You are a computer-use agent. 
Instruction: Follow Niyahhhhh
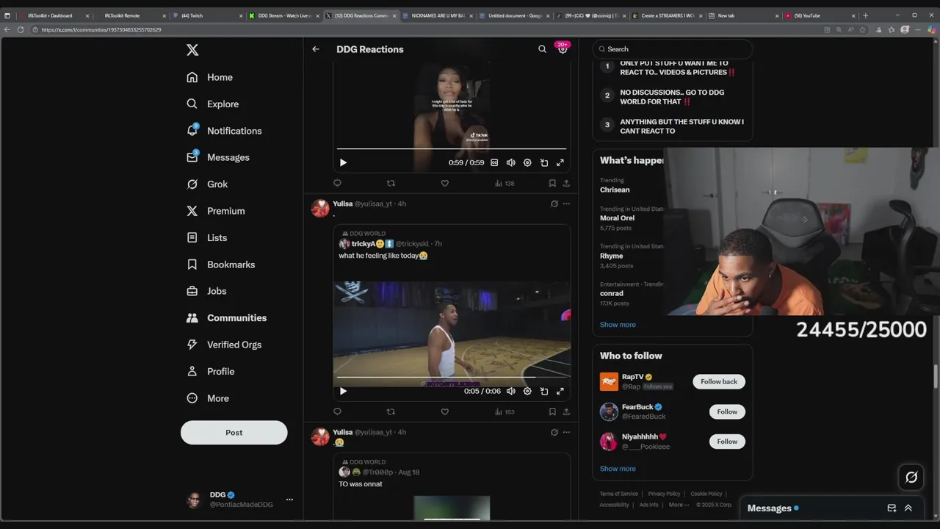point(727,442)
